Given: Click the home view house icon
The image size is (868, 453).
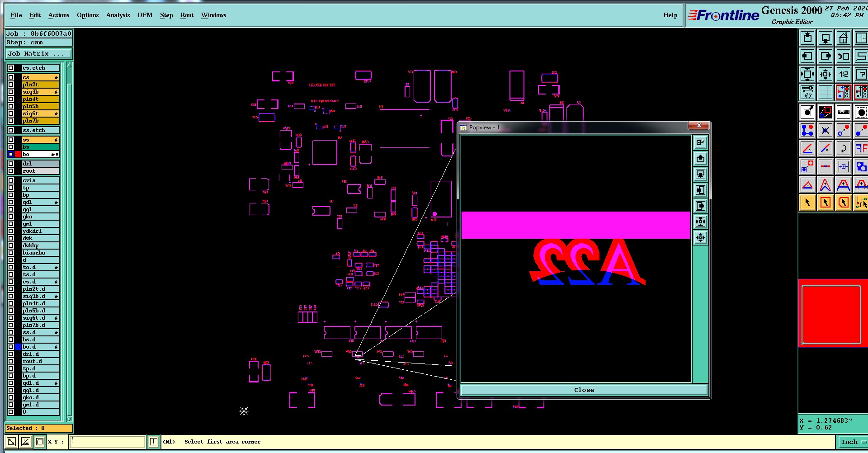Looking at the screenshot, I should coord(844,38).
